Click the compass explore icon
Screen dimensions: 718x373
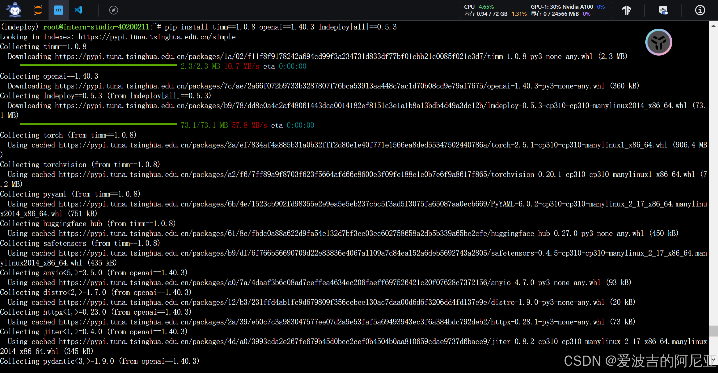[113, 10]
